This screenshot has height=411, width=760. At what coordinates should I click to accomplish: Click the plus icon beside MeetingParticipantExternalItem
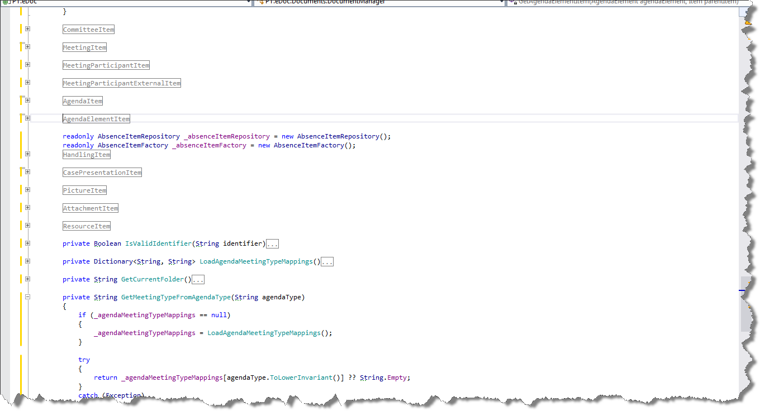(x=27, y=83)
